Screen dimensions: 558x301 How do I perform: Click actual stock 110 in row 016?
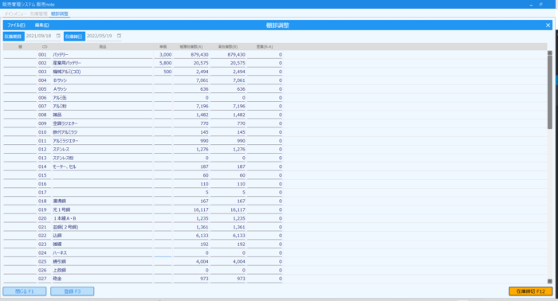tap(228, 184)
